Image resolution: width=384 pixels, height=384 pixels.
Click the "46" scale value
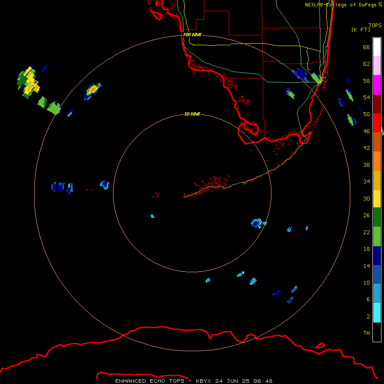(367, 131)
